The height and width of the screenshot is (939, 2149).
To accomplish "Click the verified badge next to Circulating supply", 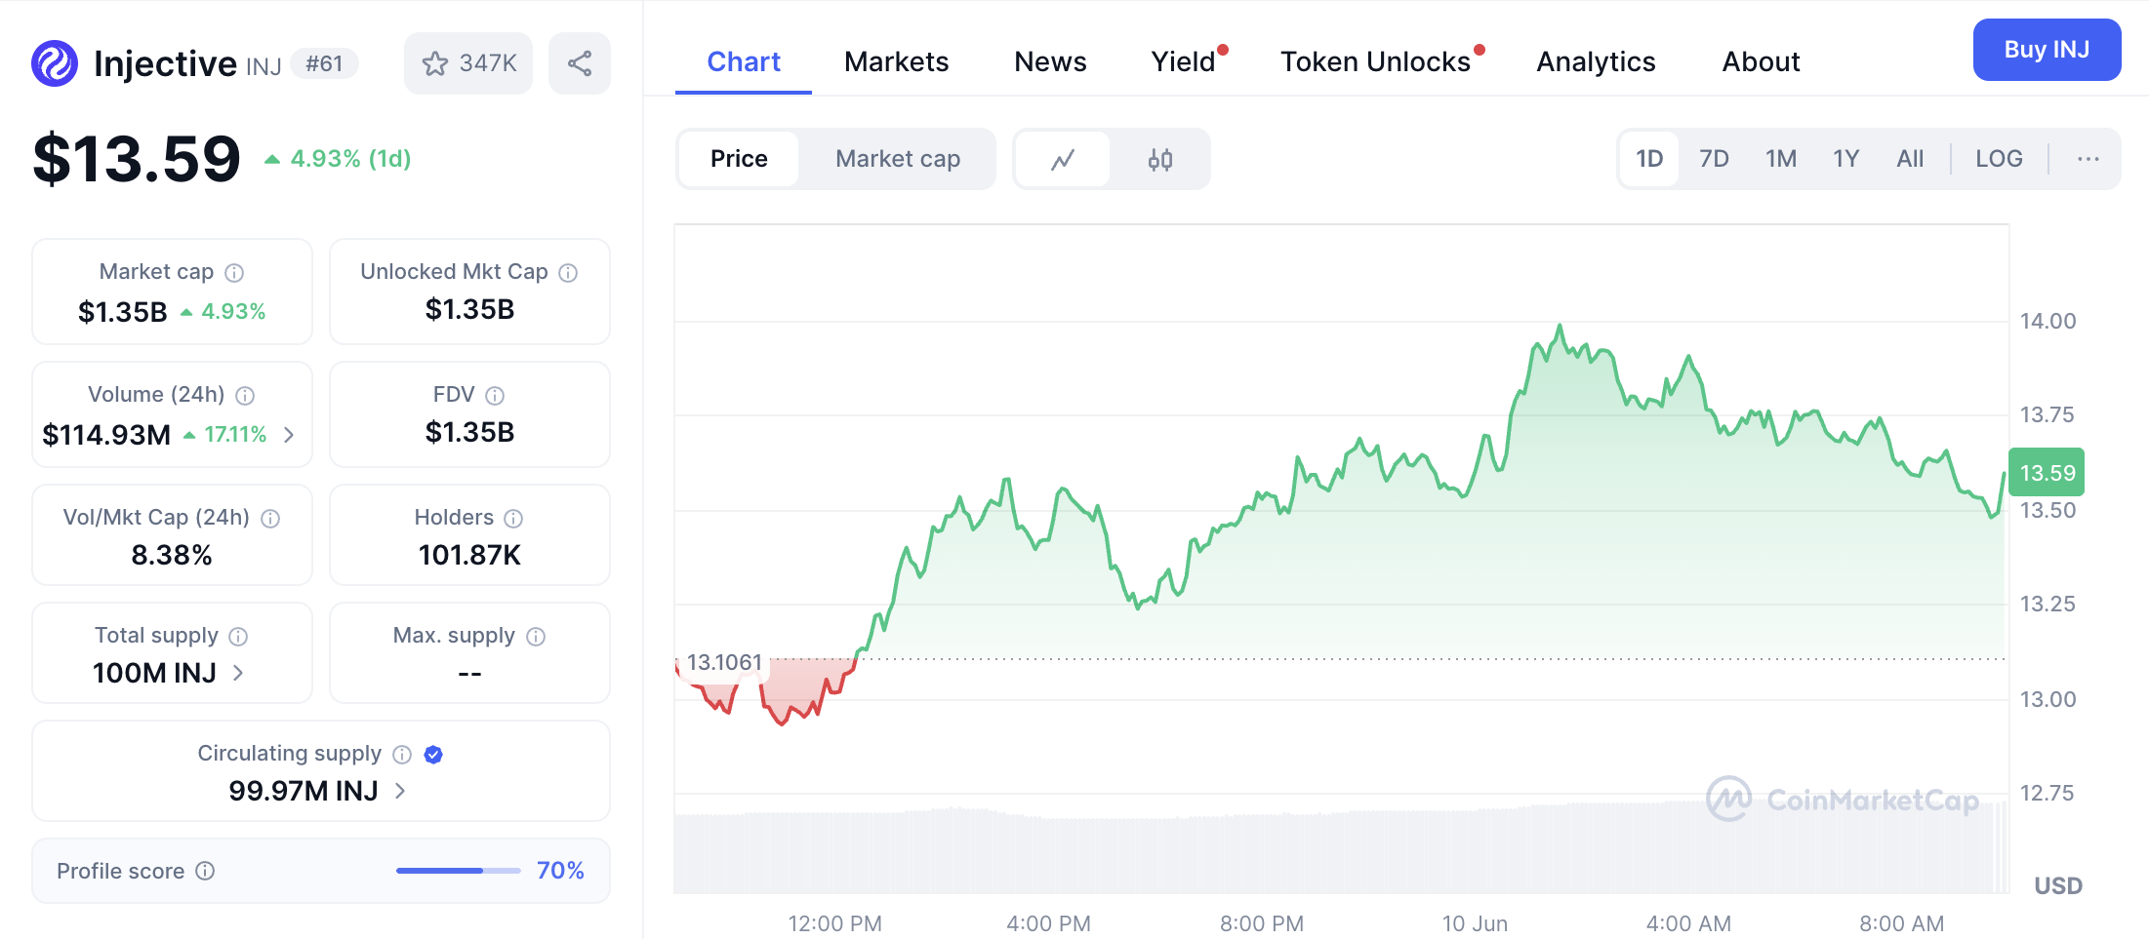I will (433, 755).
